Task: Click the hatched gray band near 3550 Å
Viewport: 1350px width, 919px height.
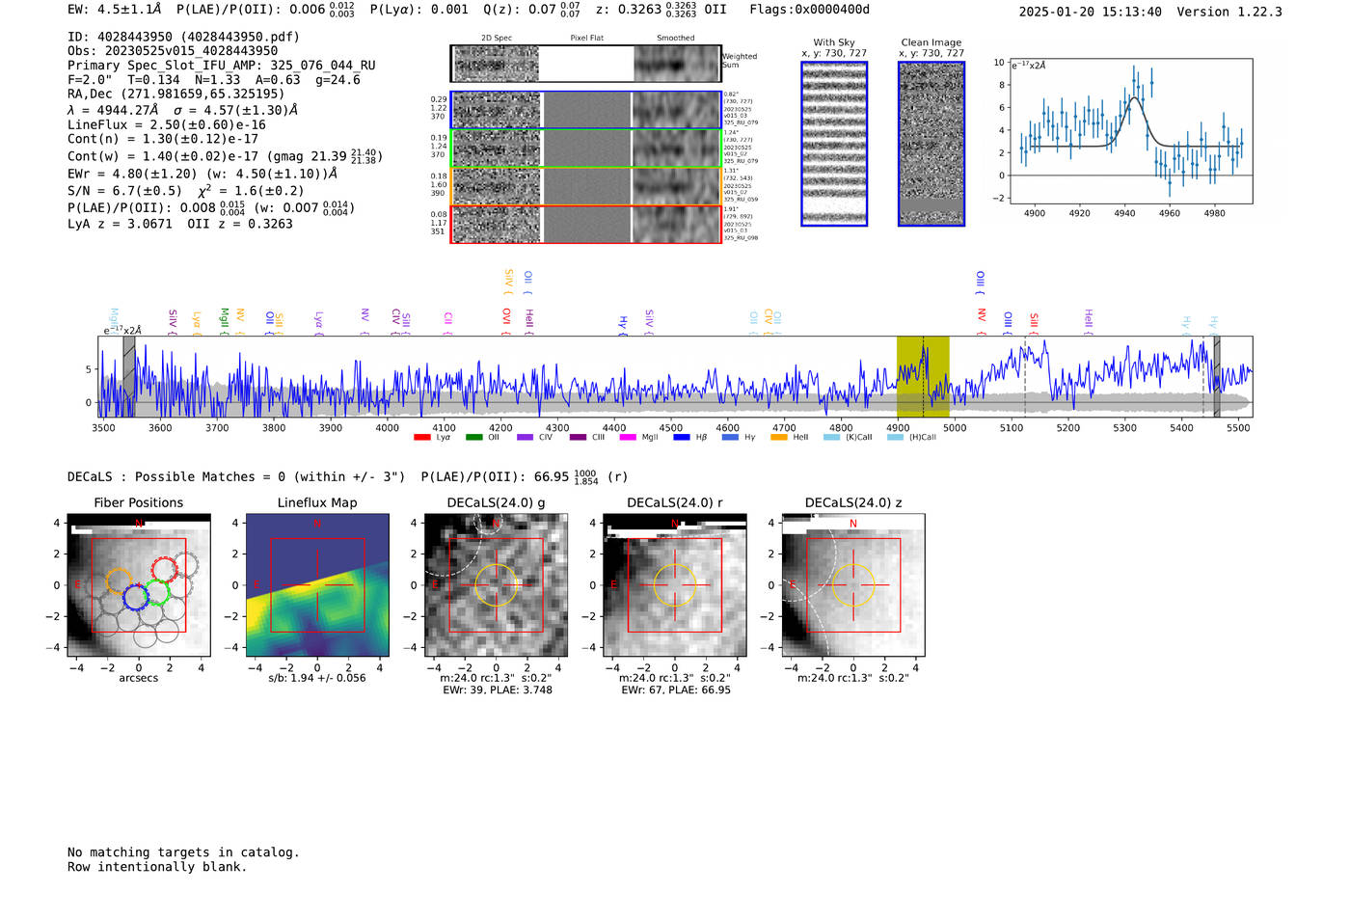Action: pos(129,377)
